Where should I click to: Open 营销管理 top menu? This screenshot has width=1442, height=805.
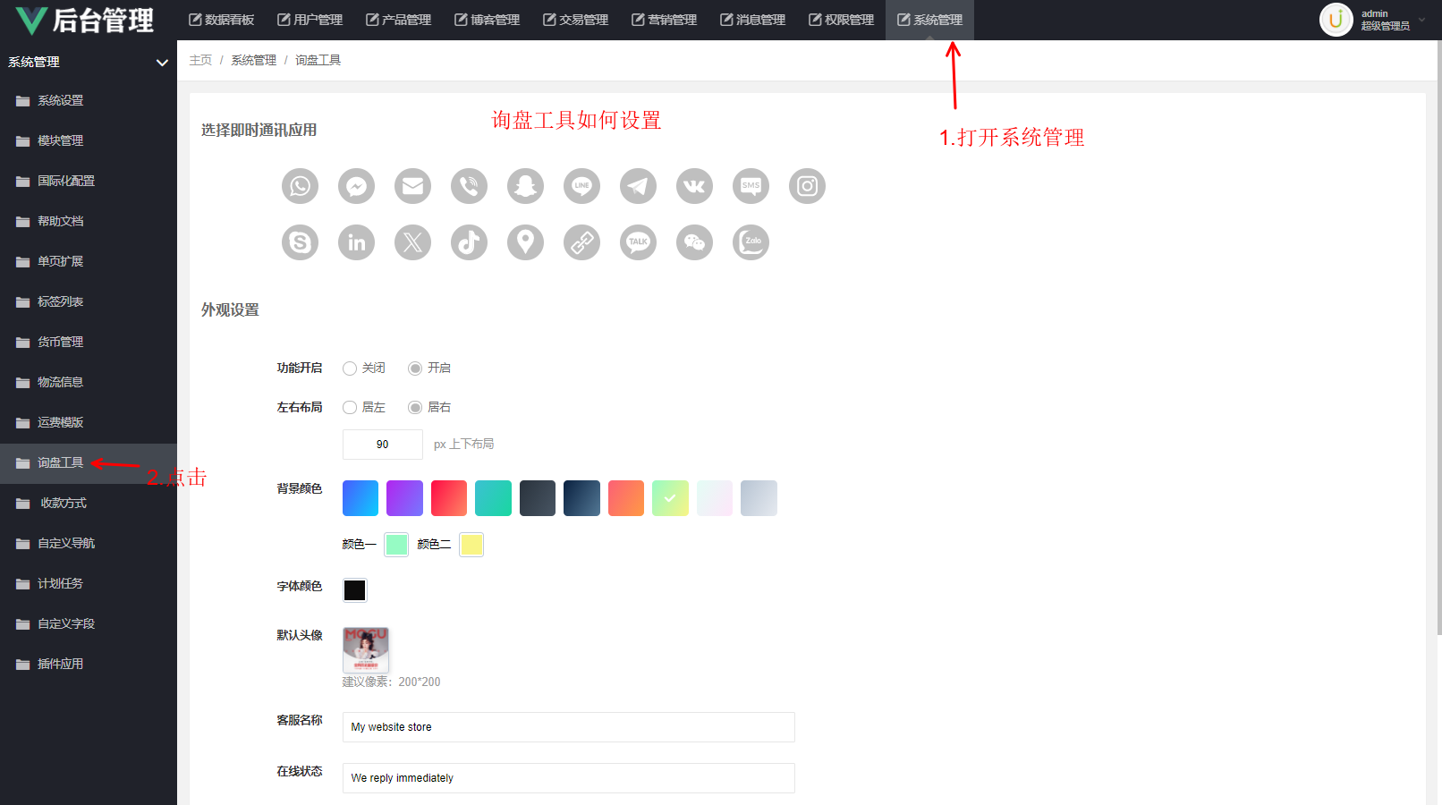point(665,20)
